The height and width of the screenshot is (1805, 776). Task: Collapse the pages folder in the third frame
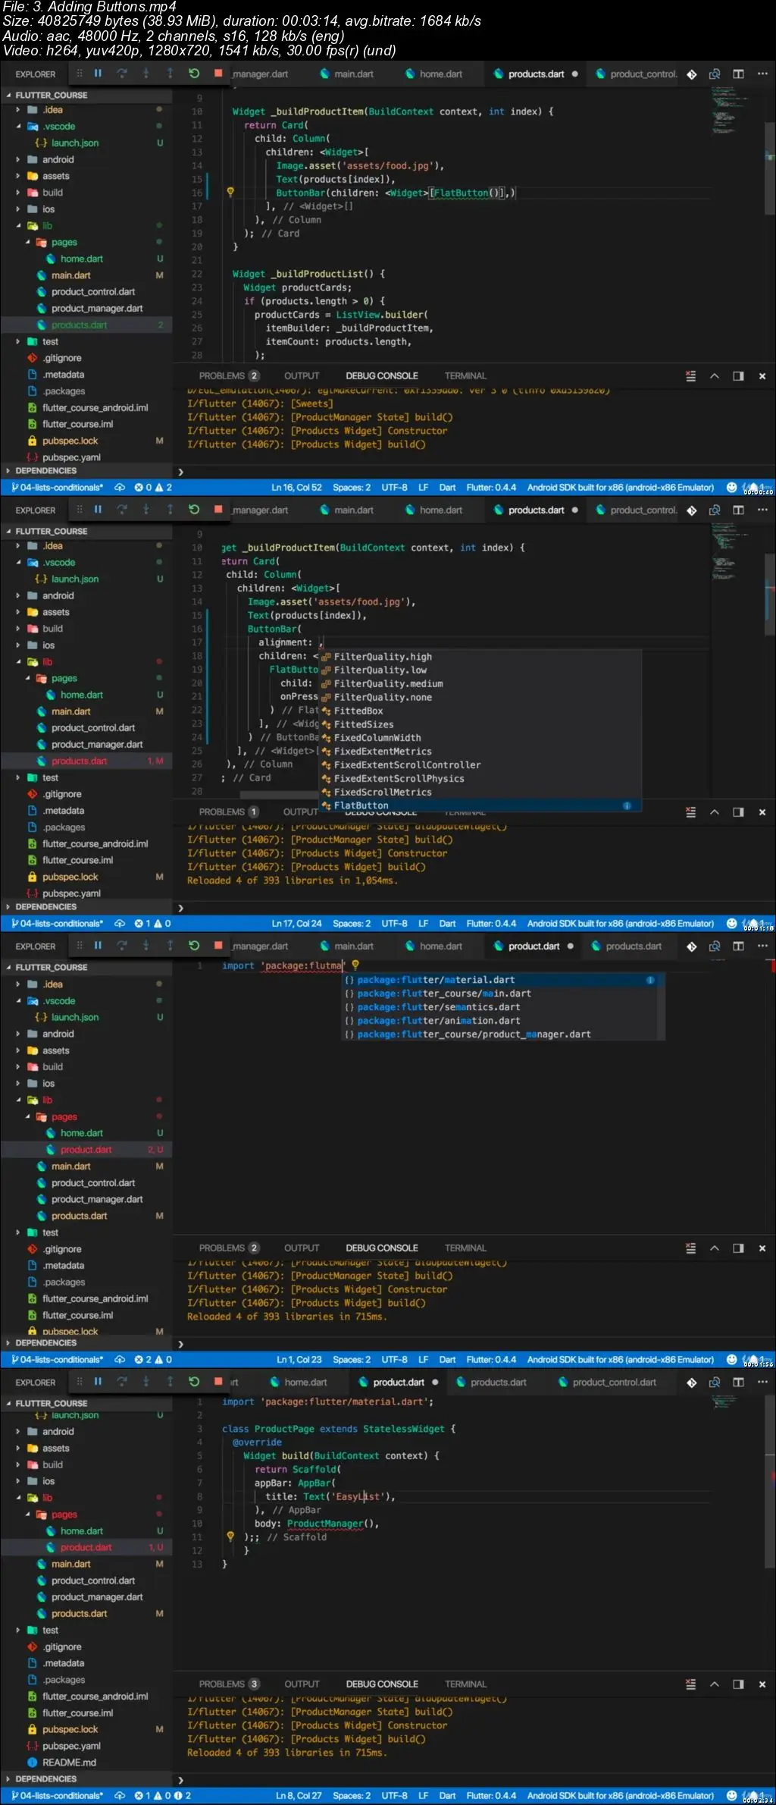(x=27, y=1116)
